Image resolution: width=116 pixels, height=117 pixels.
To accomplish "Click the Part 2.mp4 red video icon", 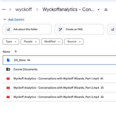I will [x=8, y=88].
